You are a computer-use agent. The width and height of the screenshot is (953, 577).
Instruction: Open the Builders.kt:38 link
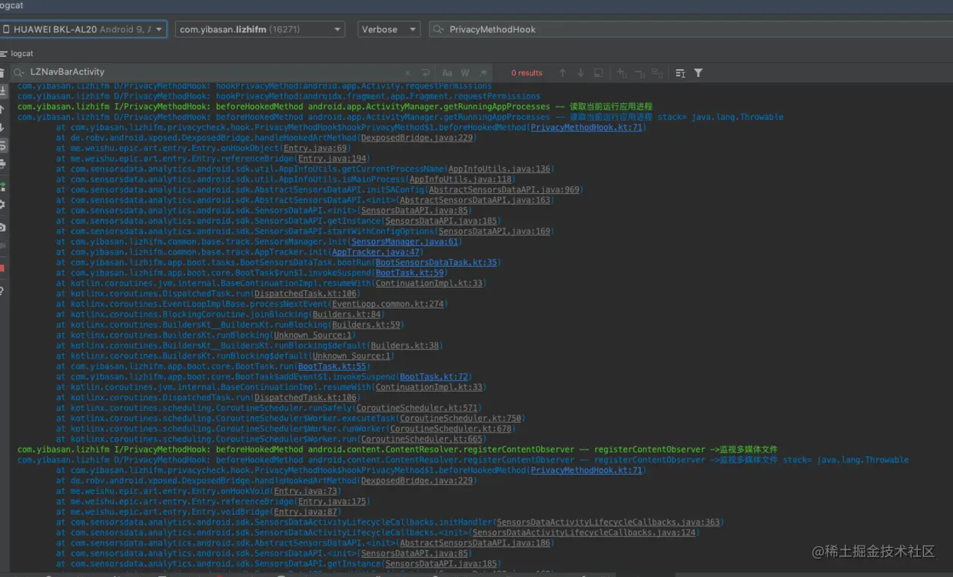pyautogui.click(x=405, y=345)
